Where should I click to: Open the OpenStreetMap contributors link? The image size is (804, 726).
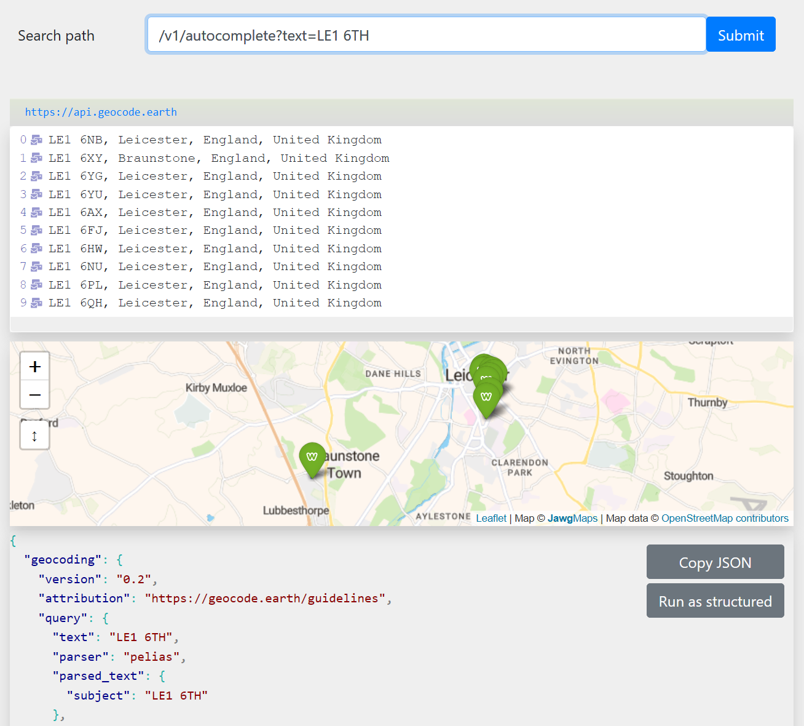click(x=724, y=518)
